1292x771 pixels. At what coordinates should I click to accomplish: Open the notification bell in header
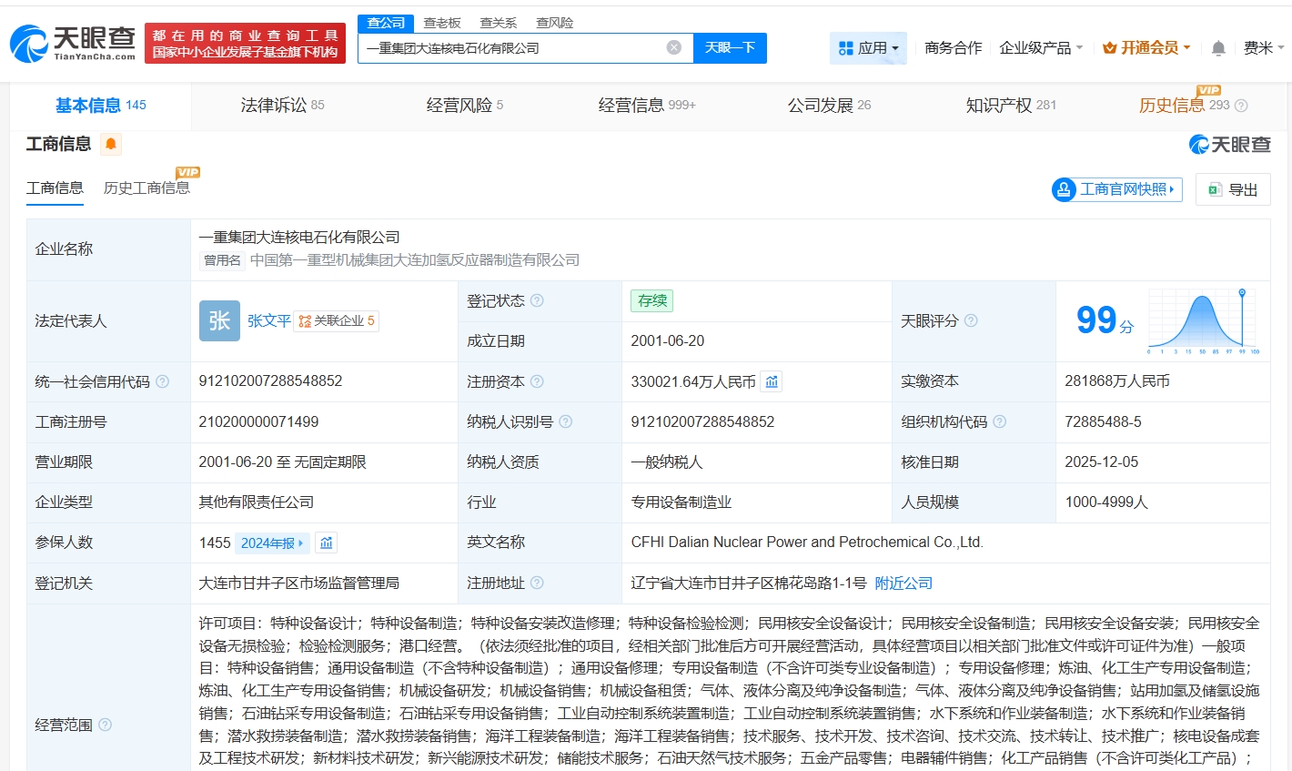[1218, 48]
